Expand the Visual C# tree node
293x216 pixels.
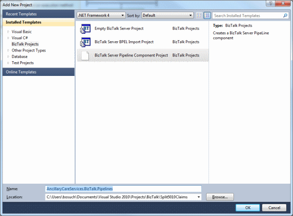pos(8,38)
